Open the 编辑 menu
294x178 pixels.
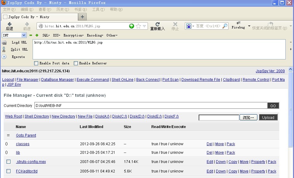tap(27, 9)
